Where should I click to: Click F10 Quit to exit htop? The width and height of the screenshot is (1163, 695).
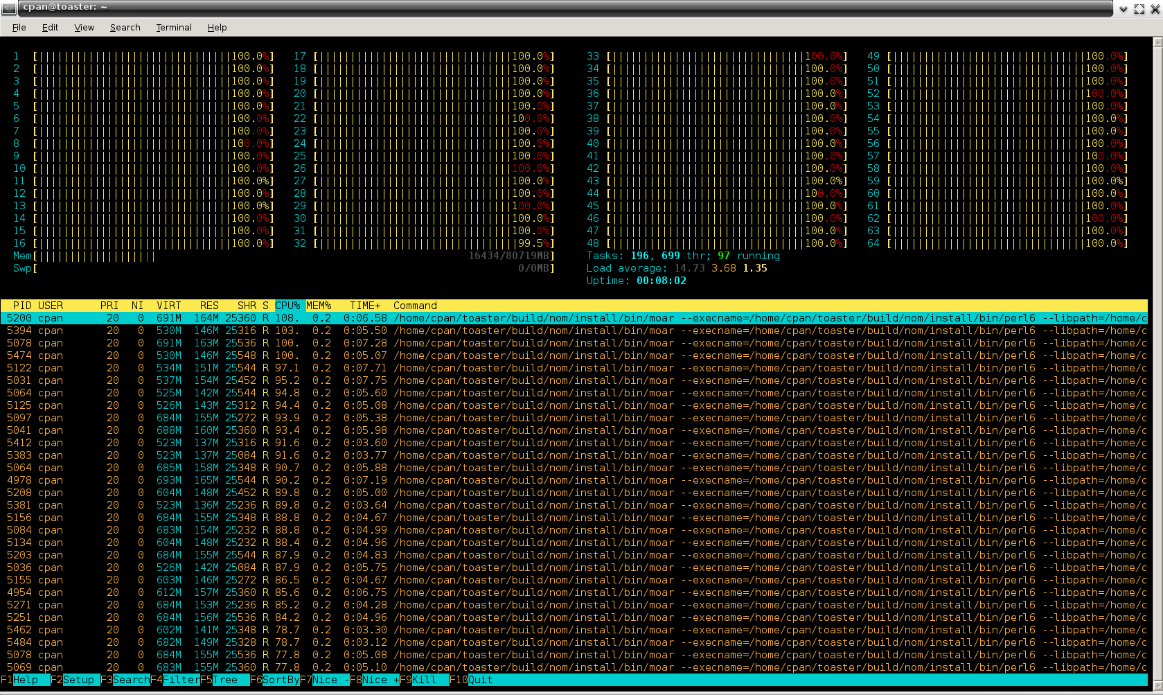[479, 680]
